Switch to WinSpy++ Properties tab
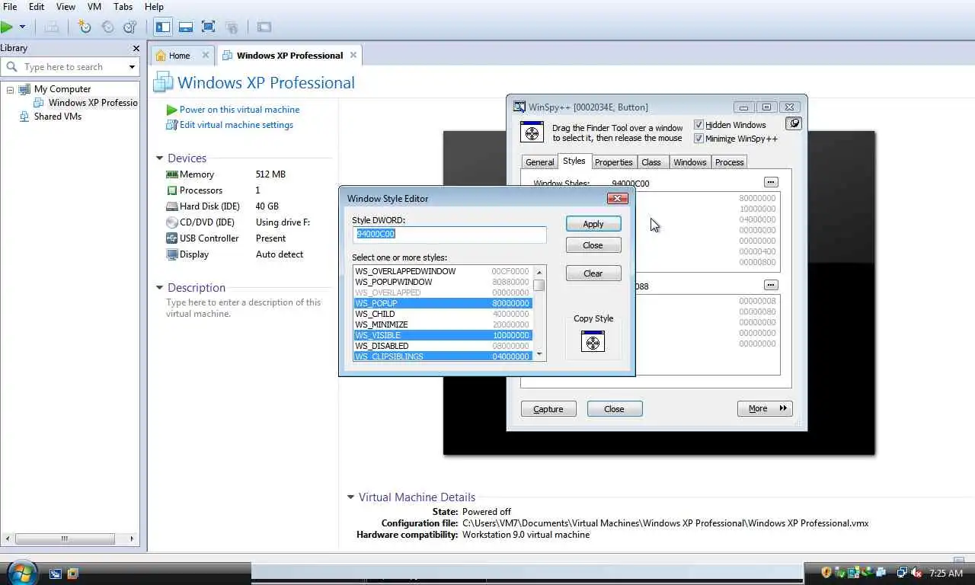975x585 pixels. click(614, 162)
